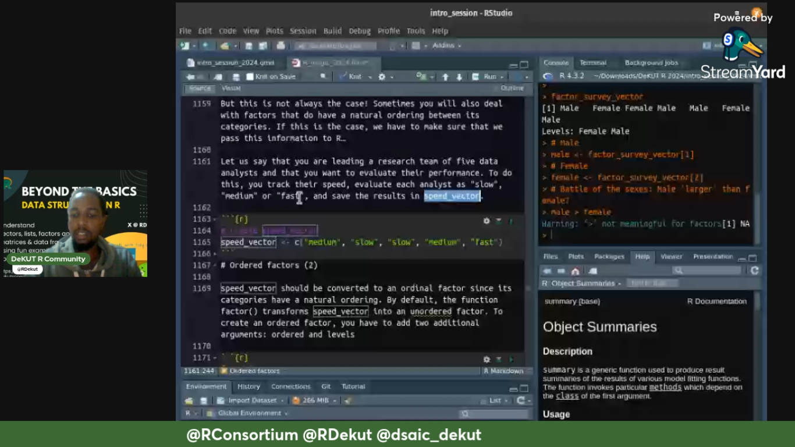Click the editor Save document icon
Image resolution: width=795 pixels, height=447 pixels.
pos(236,76)
